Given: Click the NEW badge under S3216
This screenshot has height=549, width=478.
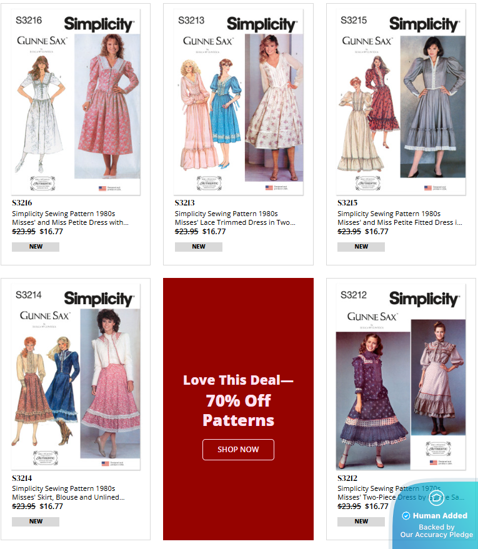Looking at the screenshot, I should [x=36, y=247].
